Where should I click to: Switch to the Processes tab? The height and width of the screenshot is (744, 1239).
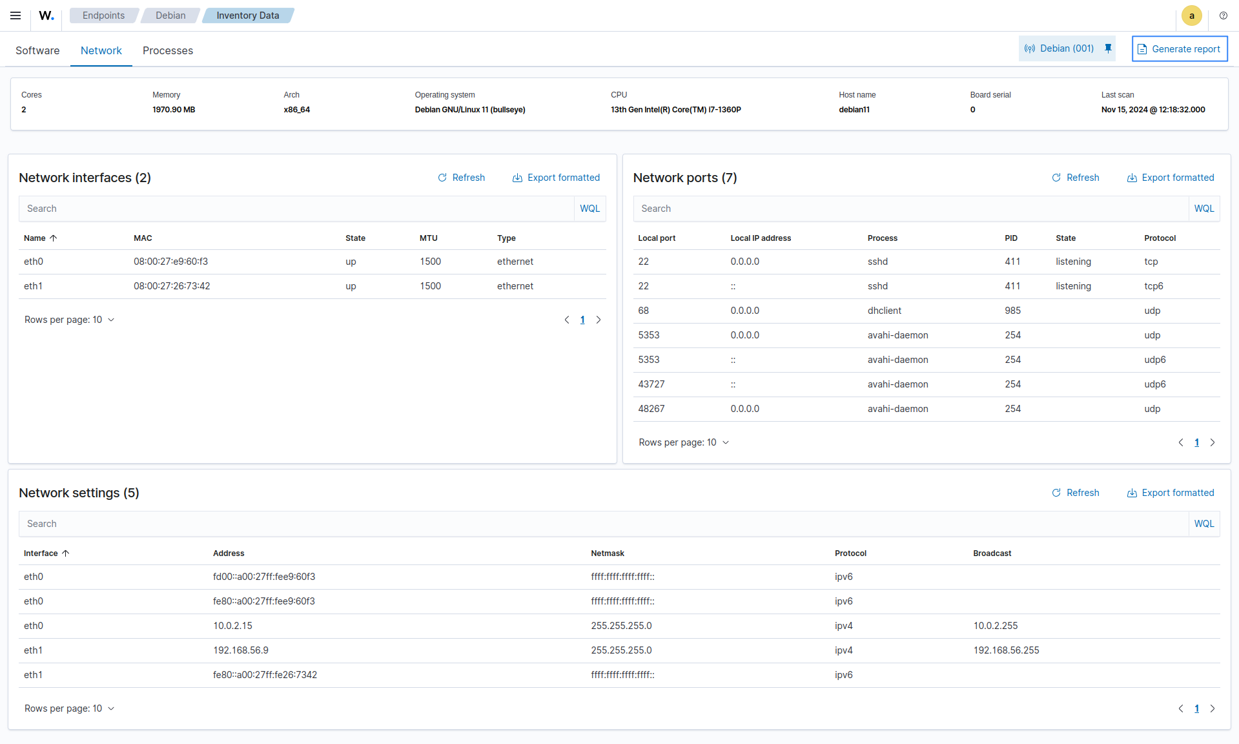pos(168,50)
